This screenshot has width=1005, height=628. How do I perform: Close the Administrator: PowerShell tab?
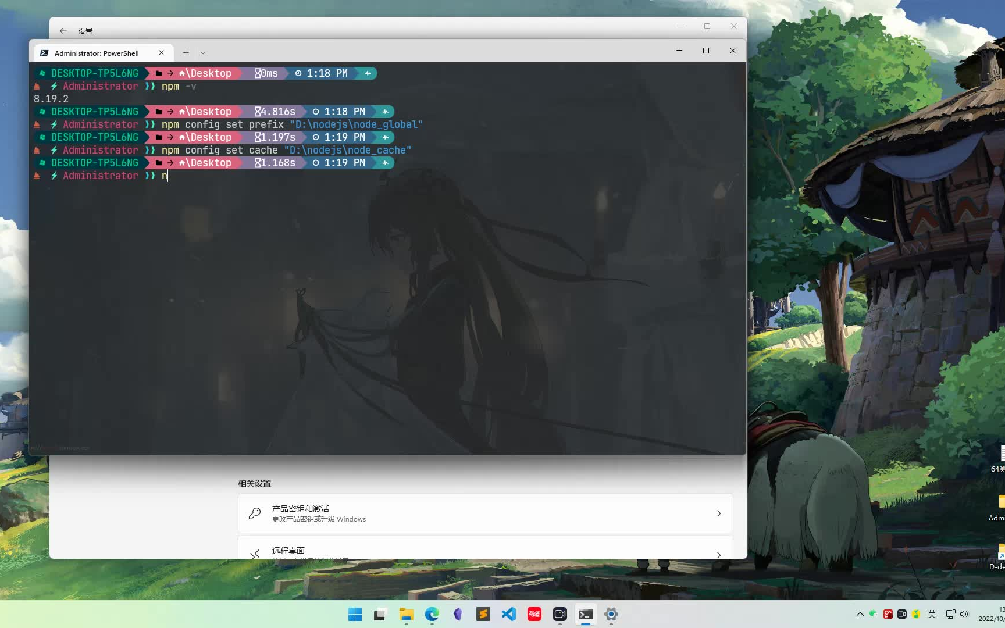162,53
